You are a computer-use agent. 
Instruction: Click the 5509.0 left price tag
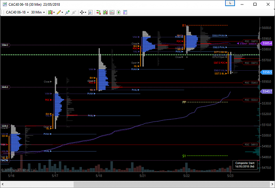(x=5, y=126)
